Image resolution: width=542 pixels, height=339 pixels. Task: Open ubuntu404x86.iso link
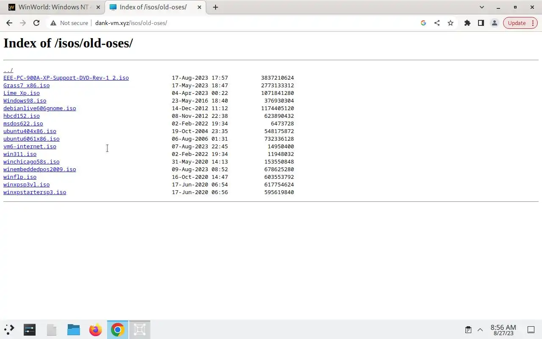pyautogui.click(x=30, y=131)
